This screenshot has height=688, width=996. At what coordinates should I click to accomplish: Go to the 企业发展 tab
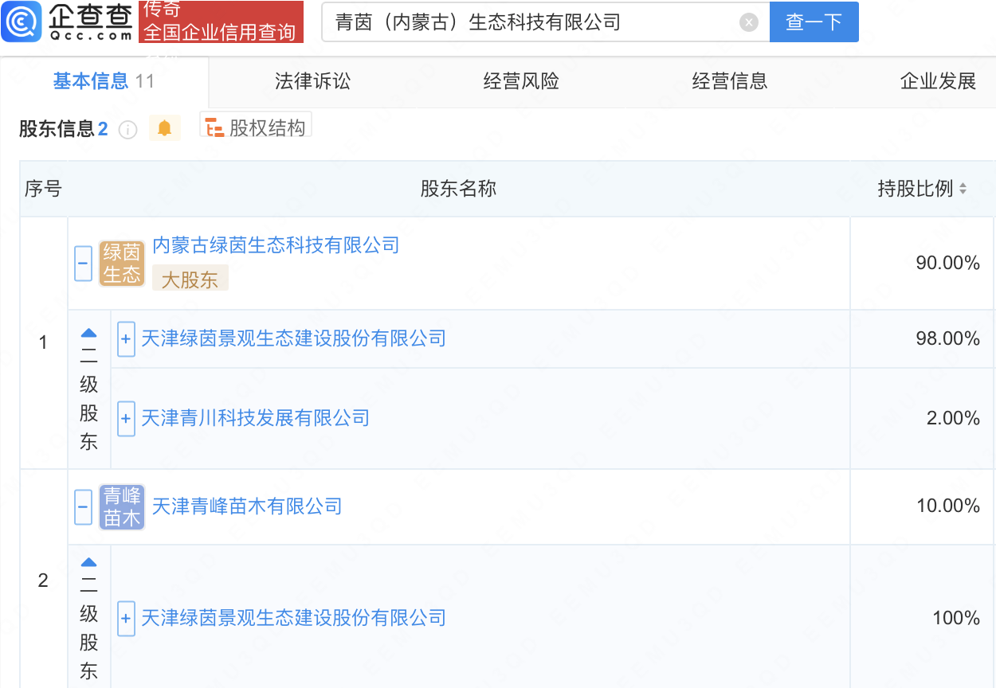938,81
